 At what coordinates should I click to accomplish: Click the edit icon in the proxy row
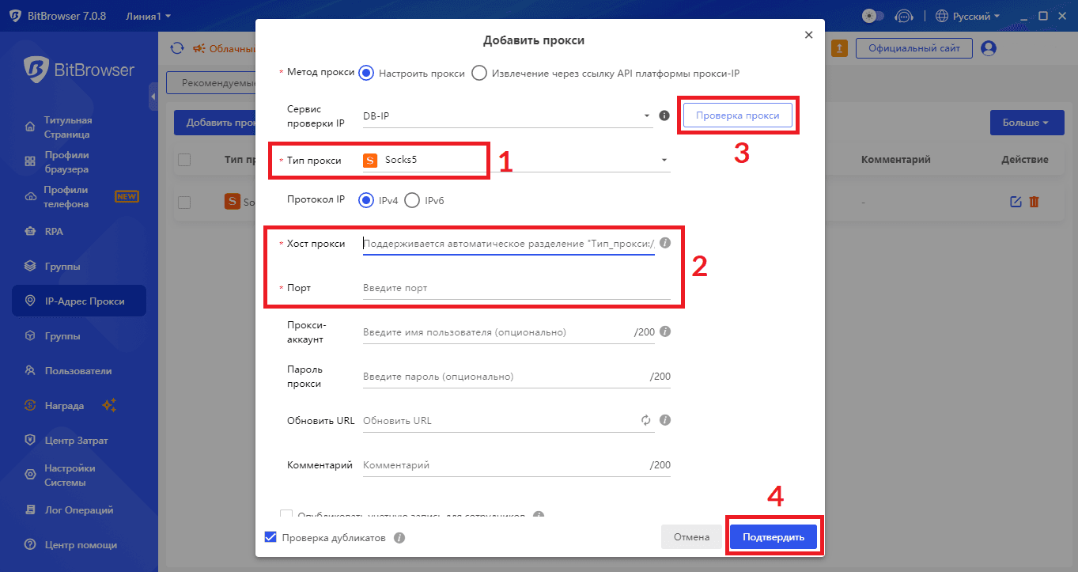[1016, 202]
